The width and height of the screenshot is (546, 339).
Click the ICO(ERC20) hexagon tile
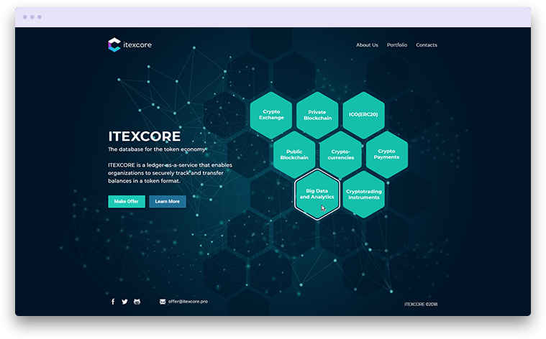(363, 115)
